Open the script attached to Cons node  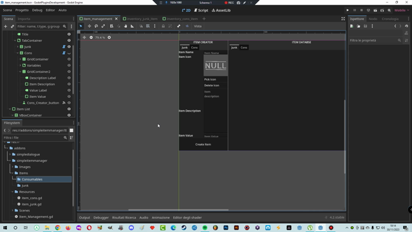tap(64, 53)
